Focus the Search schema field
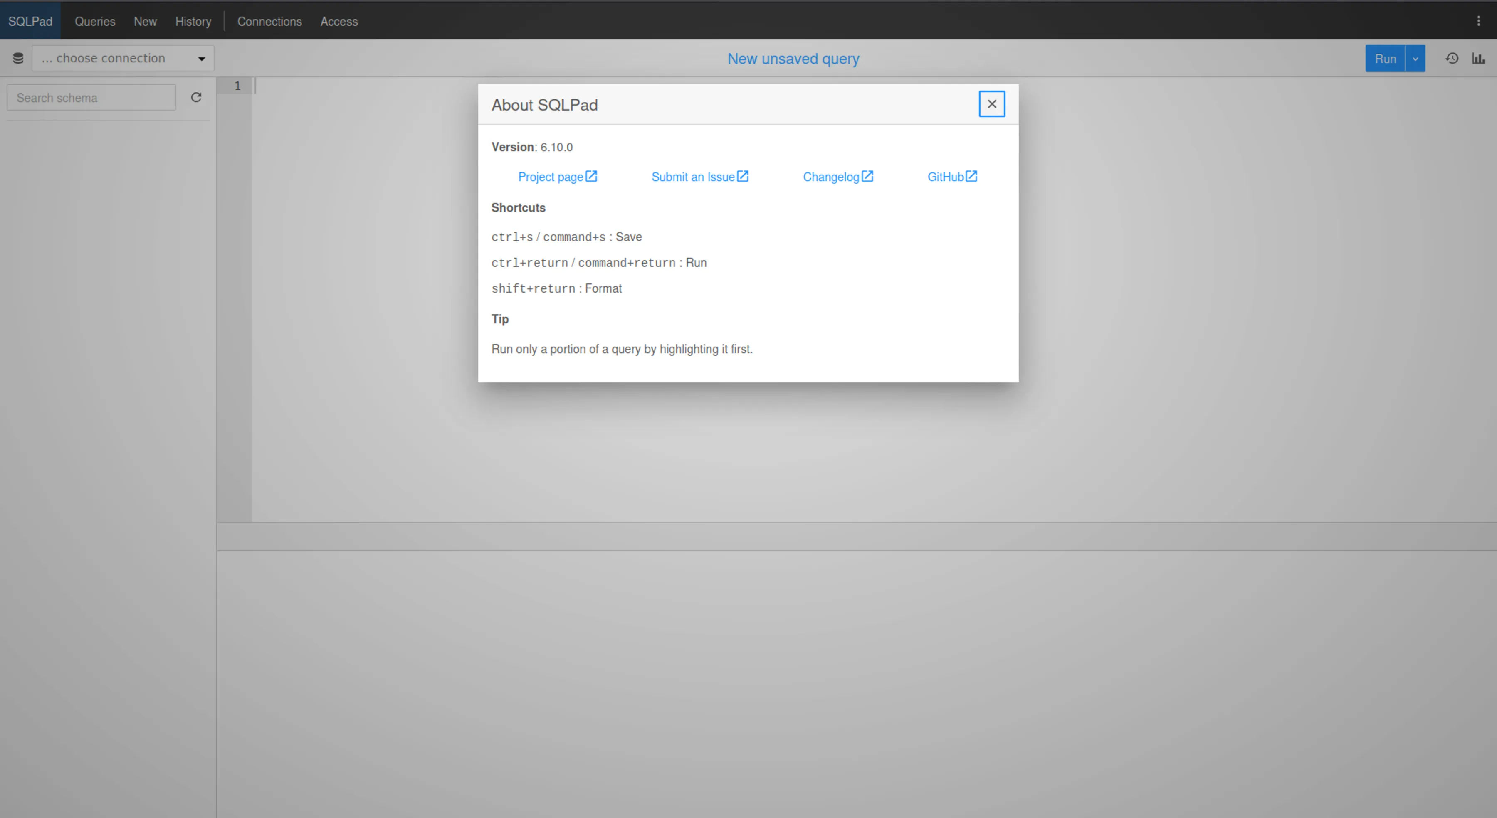 tap(91, 98)
